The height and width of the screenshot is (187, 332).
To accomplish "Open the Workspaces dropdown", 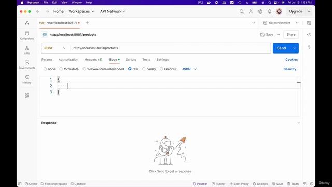I will (81, 11).
